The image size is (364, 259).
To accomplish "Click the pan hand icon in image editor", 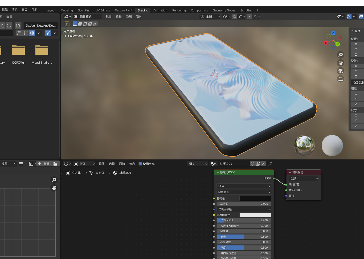I will pos(54,188).
